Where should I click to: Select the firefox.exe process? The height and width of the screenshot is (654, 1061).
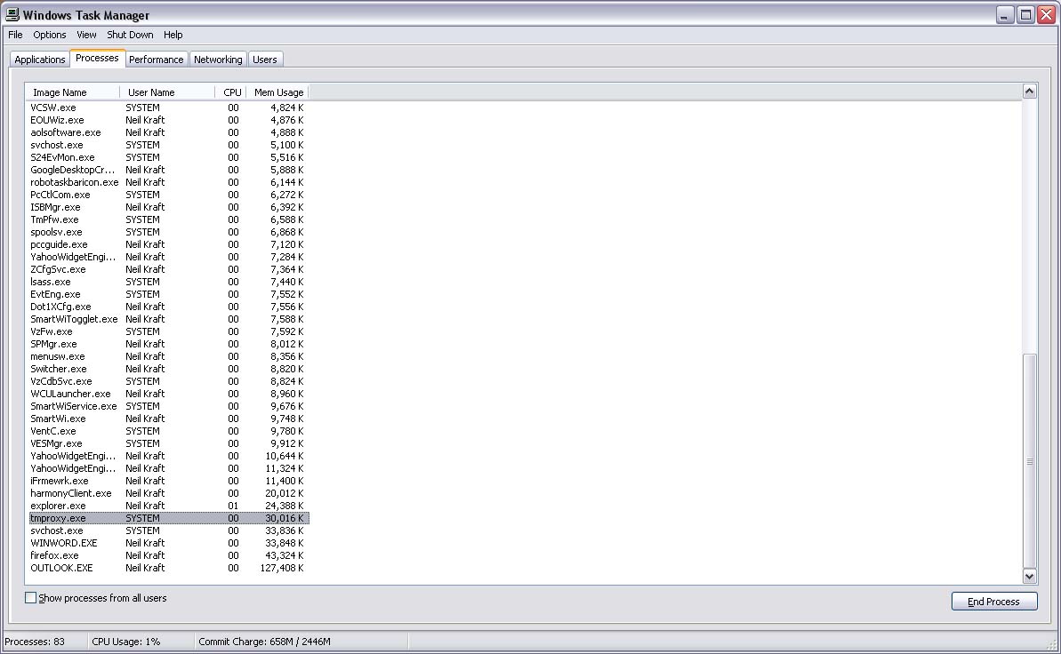(169, 555)
